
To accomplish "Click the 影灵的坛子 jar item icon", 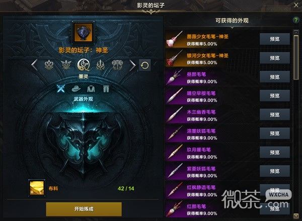I will 83,33.
